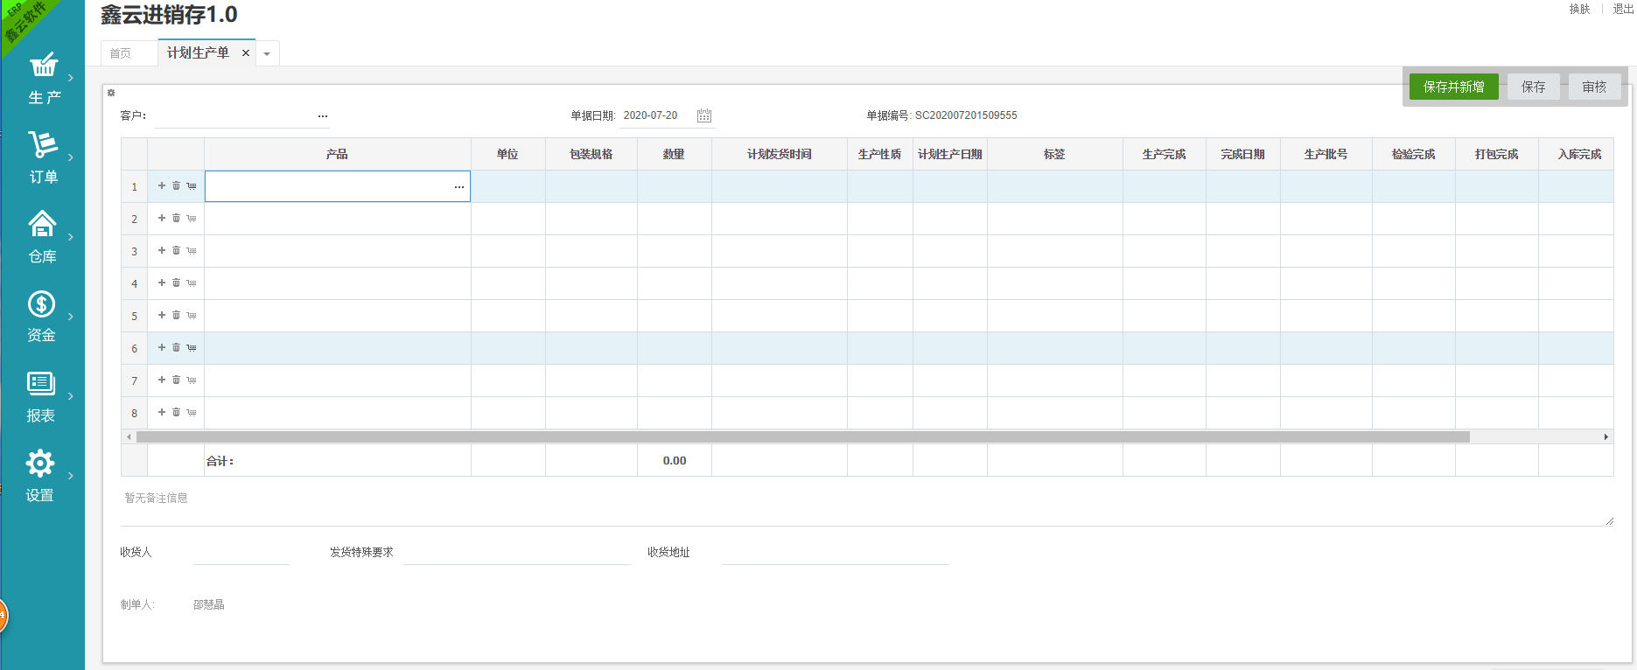Screen dimensions: 1637x670
Task: Add a row using plus icon in row 1
Action: pyautogui.click(x=162, y=185)
